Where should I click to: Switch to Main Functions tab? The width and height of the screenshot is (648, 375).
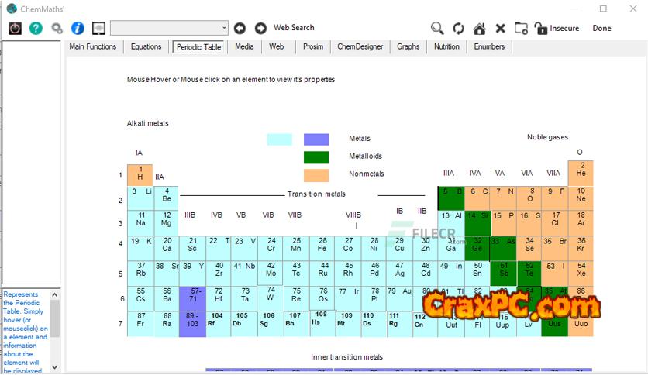click(x=92, y=46)
